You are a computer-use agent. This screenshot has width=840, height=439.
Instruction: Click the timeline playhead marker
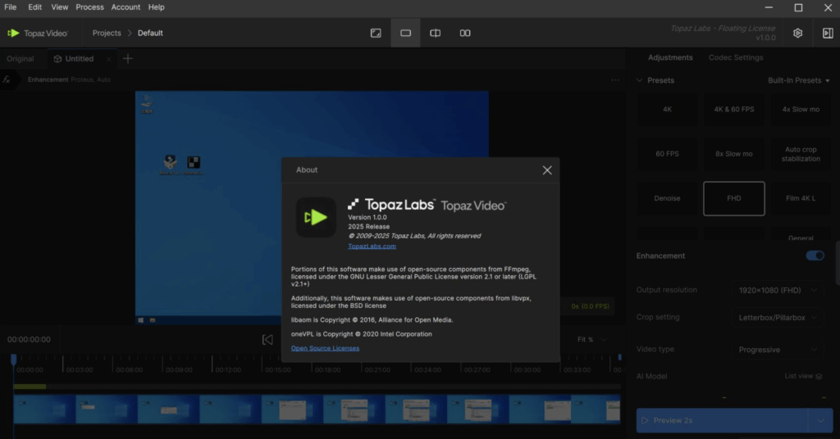13,360
